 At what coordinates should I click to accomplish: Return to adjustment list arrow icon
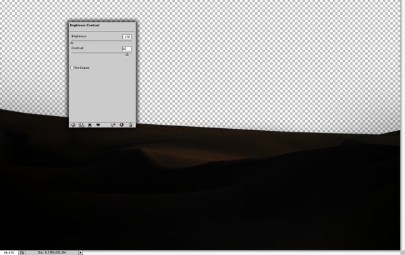(73, 125)
